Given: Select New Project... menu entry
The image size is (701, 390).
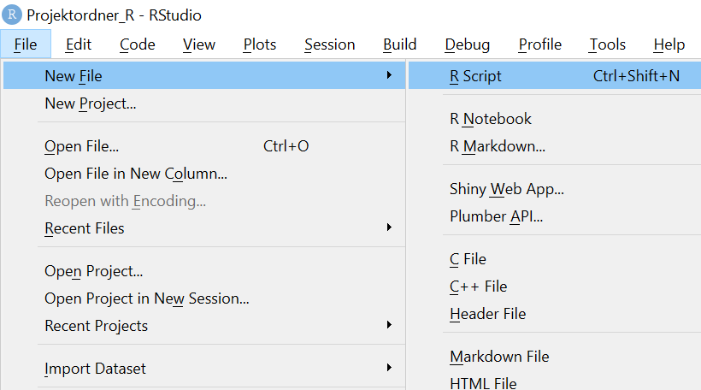Looking at the screenshot, I should coord(91,103).
